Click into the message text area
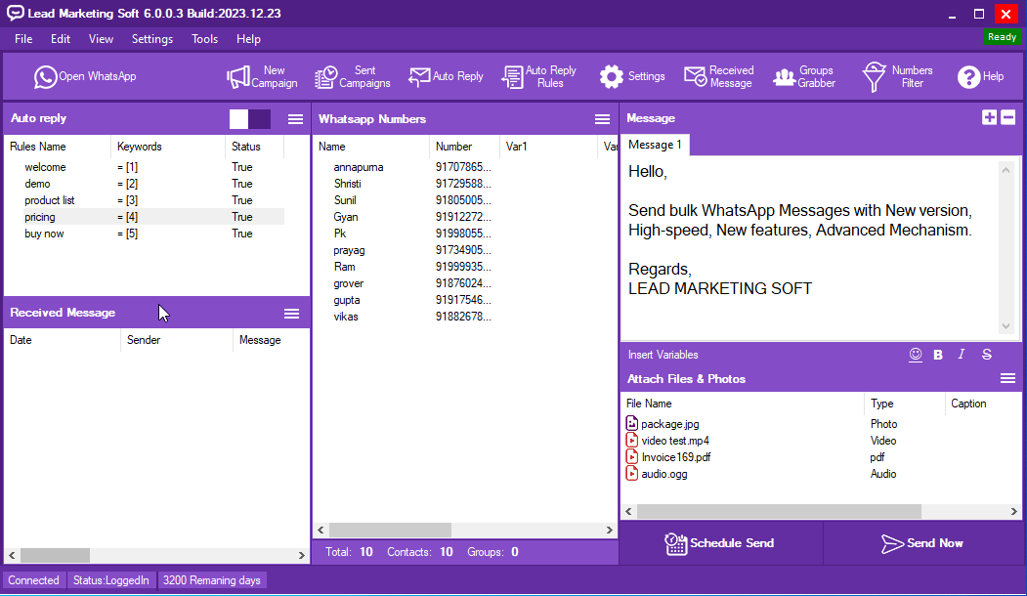This screenshot has height=596, width=1027. [x=811, y=247]
